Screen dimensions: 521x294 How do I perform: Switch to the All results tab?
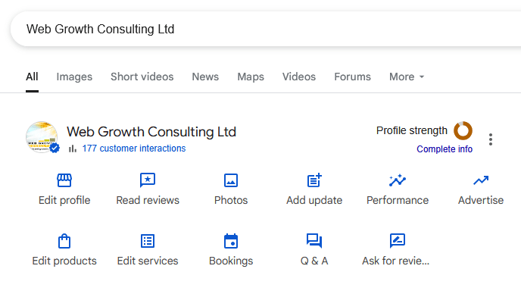click(32, 77)
